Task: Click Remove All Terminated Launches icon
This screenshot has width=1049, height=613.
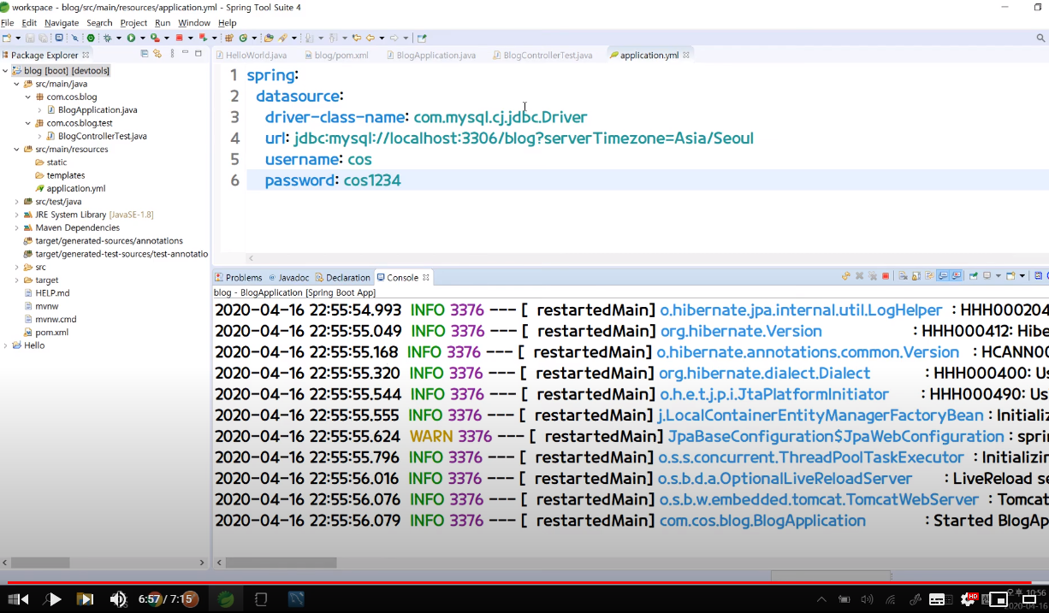Action: tap(873, 276)
